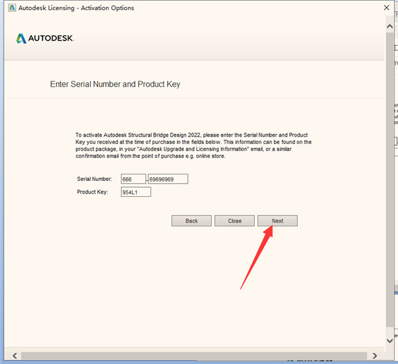Click the vertical scrollbar thumb
The width and height of the screenshot is (398, 364).
pyautogui.click(x=389, y=180)
